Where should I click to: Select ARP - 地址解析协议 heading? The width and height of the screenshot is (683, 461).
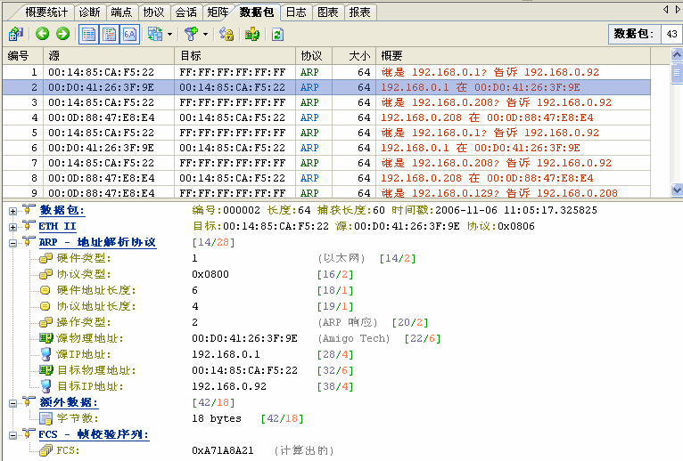tap(97, 243)
